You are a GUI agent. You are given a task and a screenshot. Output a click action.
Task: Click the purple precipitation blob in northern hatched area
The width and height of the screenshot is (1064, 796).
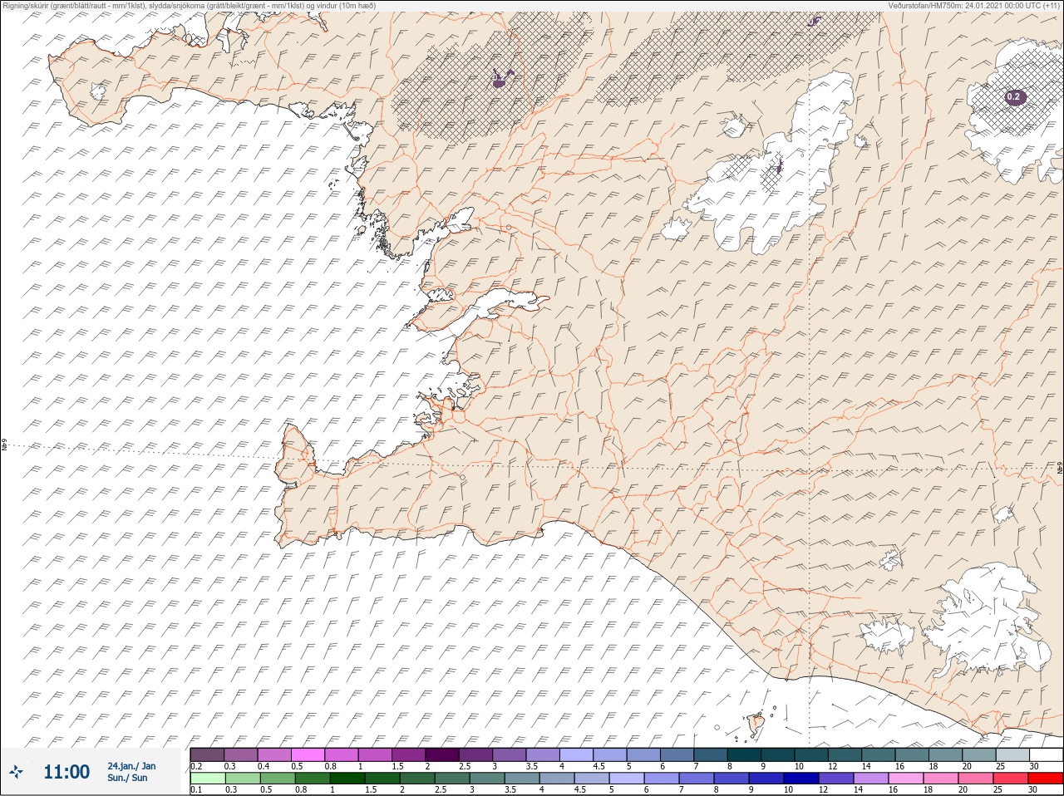[x=500, y=80]
